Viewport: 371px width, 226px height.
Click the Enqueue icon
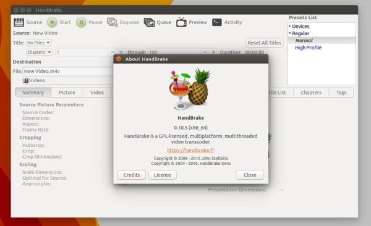(113, 22)
